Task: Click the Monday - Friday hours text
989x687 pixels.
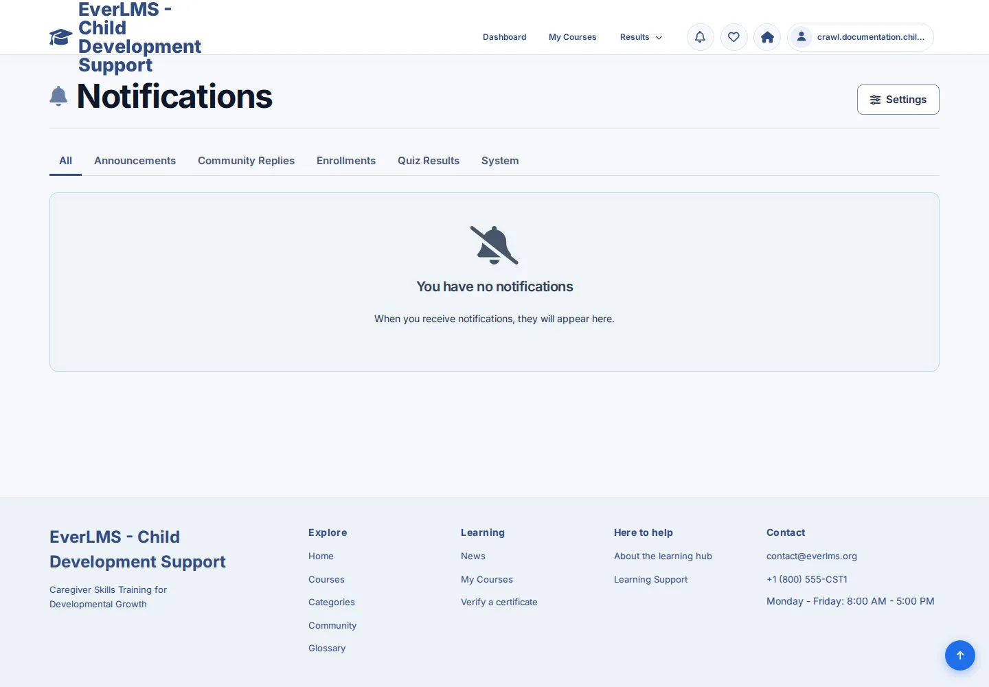Action: [850, 601]
